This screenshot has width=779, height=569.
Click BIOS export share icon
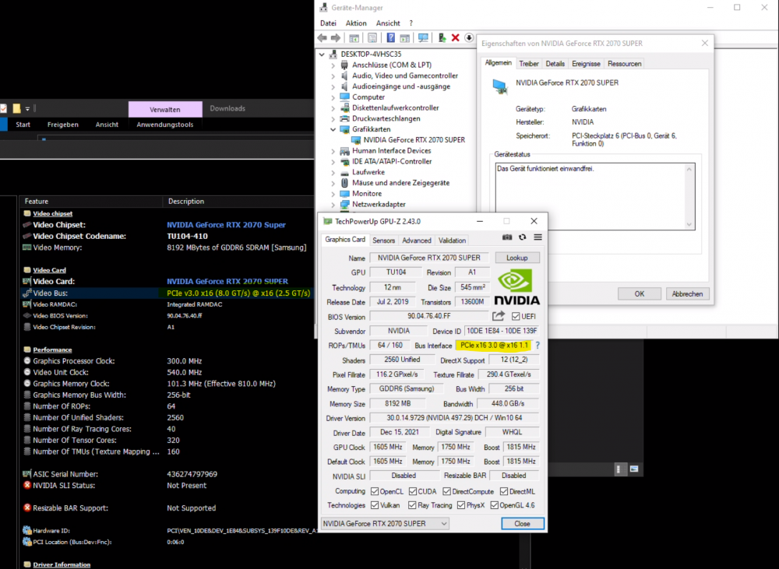pyautogui.click(x=499, y=316)
